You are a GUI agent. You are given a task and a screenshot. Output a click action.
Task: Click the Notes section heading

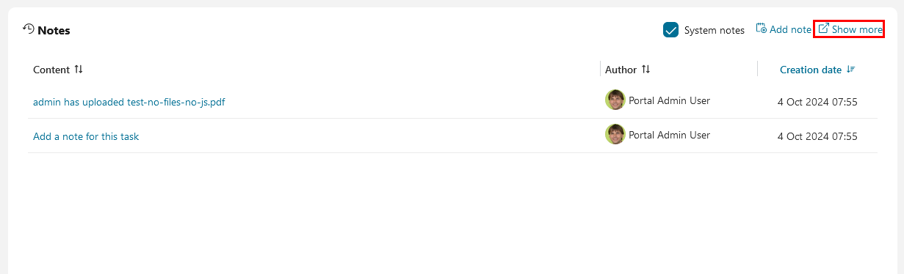tap(54, 30)
